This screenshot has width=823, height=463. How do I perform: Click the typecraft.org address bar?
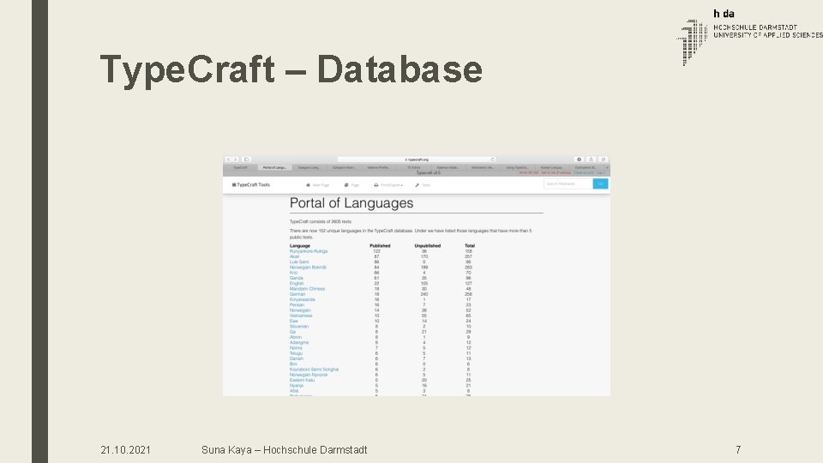417,159
